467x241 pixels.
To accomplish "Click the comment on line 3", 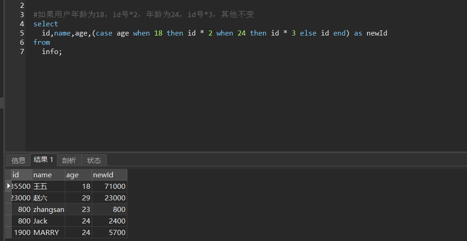I will pos(143,14).
